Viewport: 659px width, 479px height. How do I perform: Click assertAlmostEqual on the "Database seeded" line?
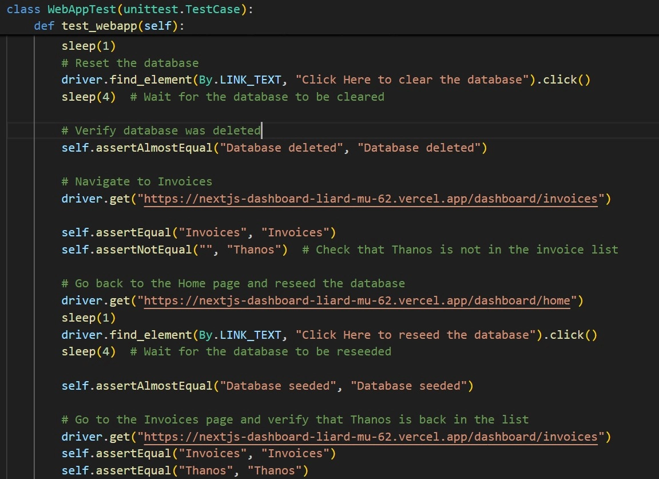pos(154,386)
